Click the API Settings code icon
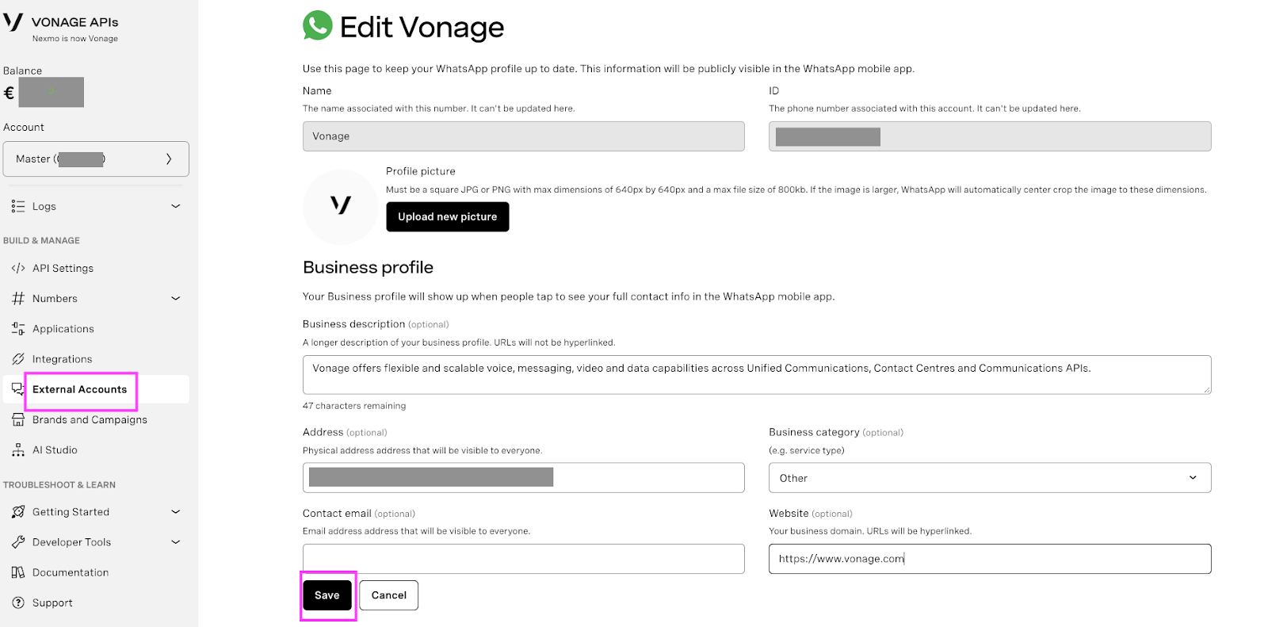The image size is (1268, 627). pyautogui.click(x=18, y=268)
